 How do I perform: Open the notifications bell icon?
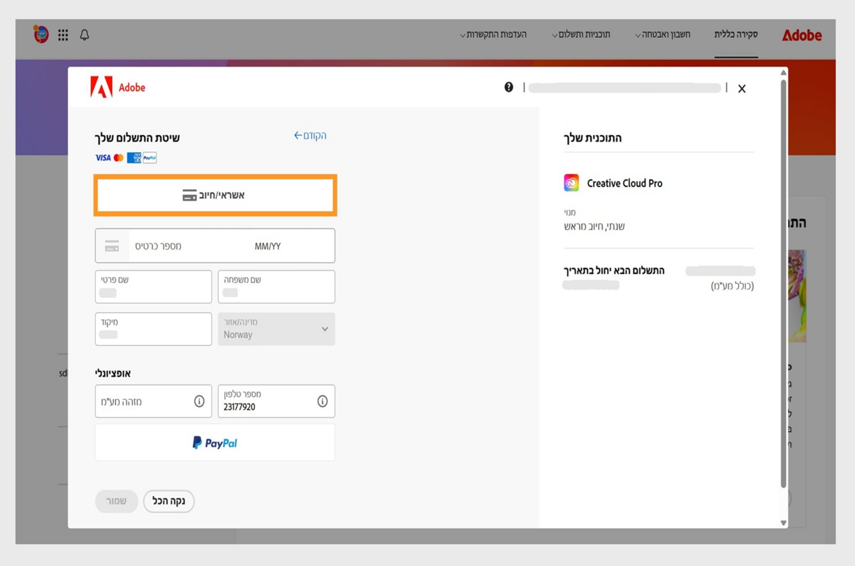[x=85, y=35]
